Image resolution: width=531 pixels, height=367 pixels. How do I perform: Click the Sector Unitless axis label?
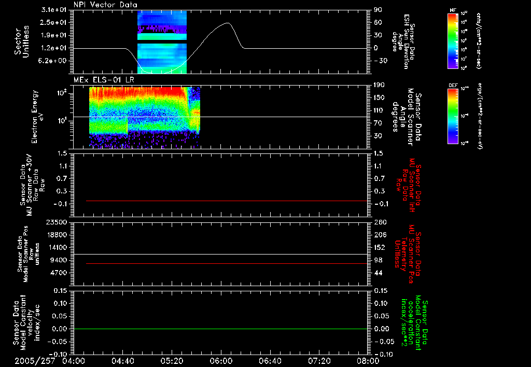(22, 41)
